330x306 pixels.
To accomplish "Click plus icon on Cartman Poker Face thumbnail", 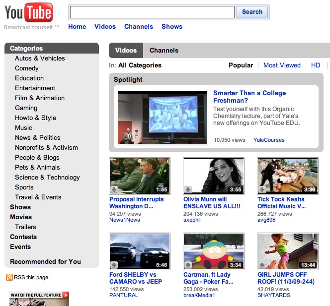I will (x=188, y=265).
